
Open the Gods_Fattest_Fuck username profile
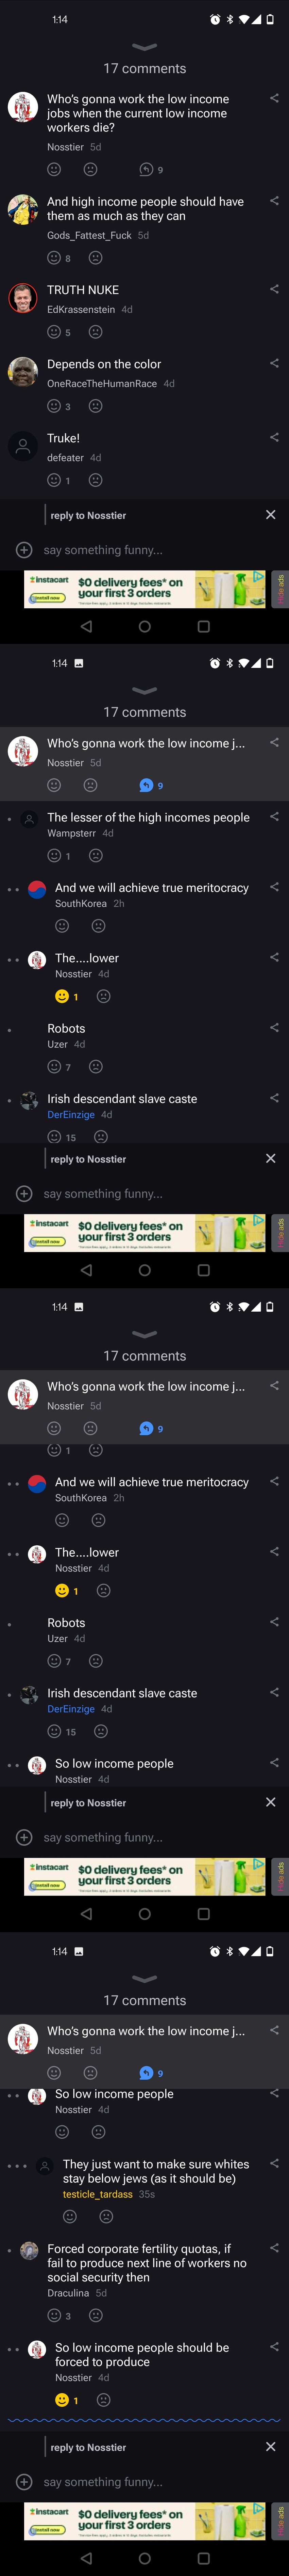90,235
